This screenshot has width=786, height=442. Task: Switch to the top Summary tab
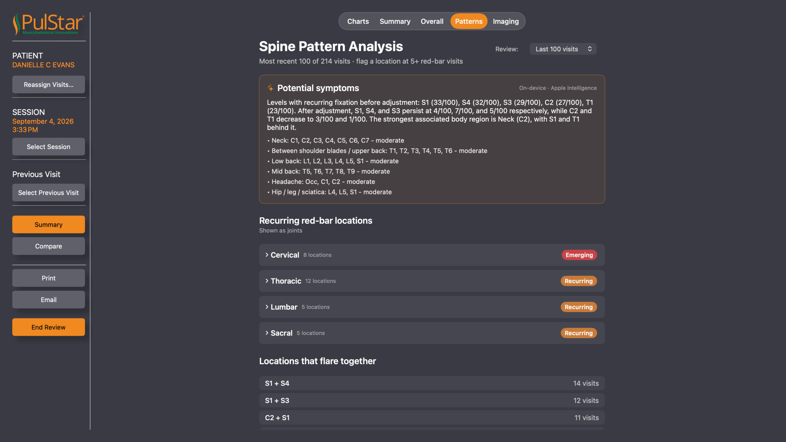click(x=395, y=21)
